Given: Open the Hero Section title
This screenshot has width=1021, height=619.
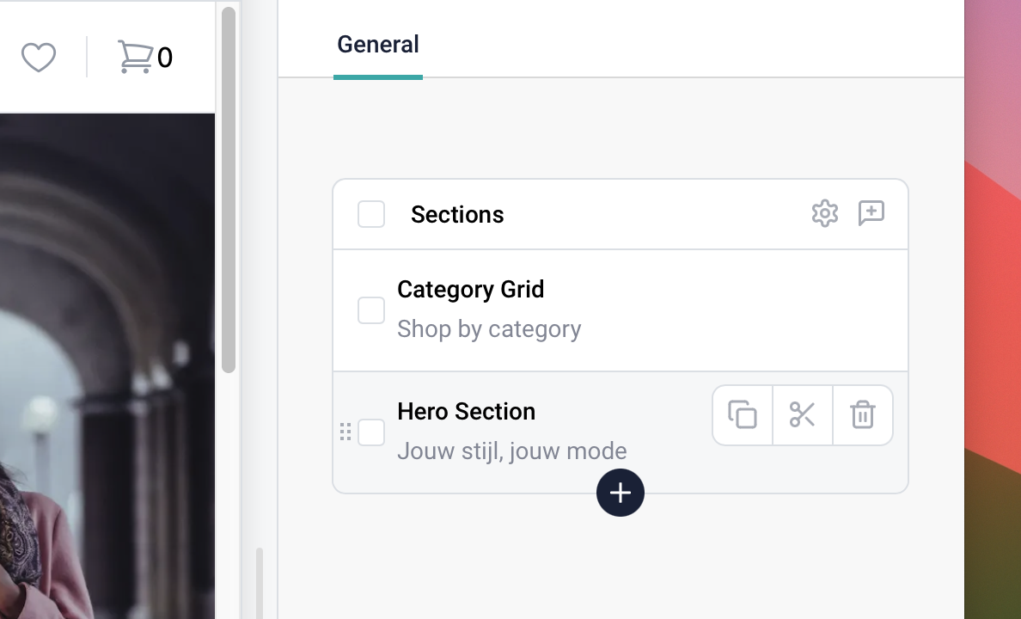Looking at the screenshot, I should (x=466, y=412).
